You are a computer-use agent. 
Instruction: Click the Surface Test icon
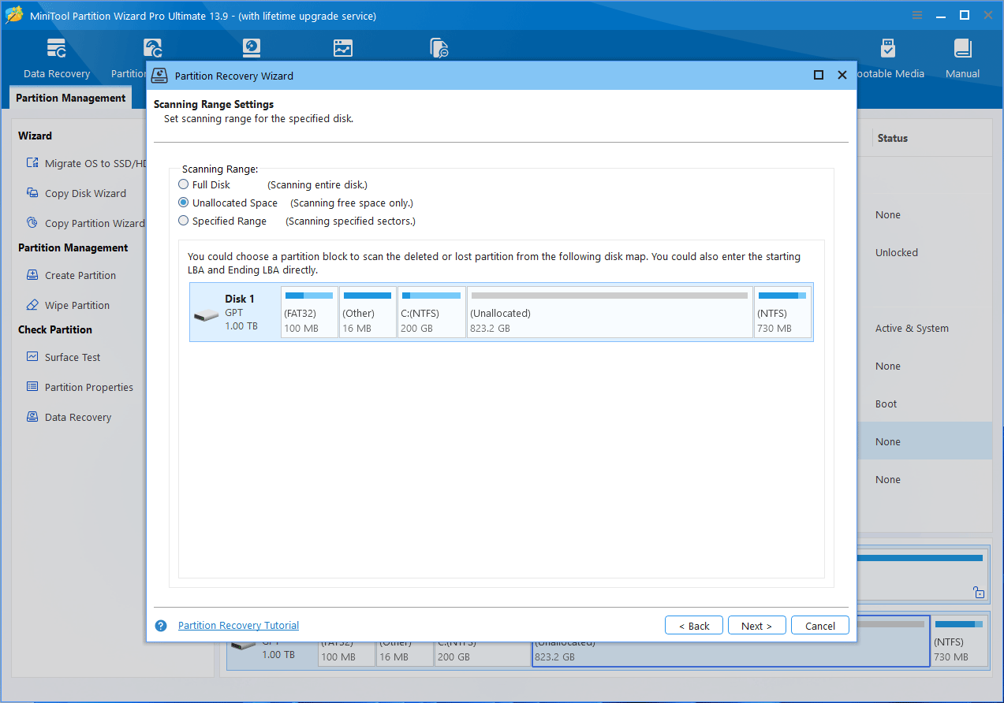32,357
